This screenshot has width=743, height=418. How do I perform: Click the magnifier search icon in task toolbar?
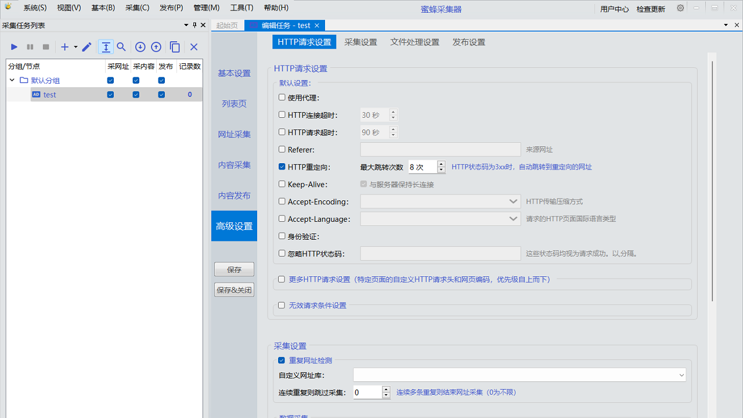[x=121, y=47]
